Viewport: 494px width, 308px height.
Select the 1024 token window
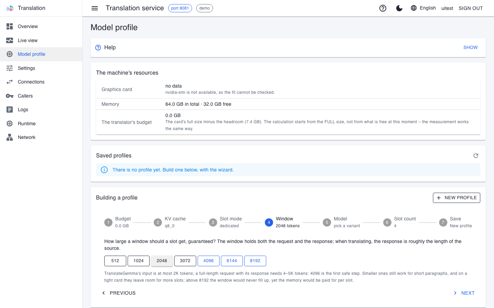click(139, 261)
